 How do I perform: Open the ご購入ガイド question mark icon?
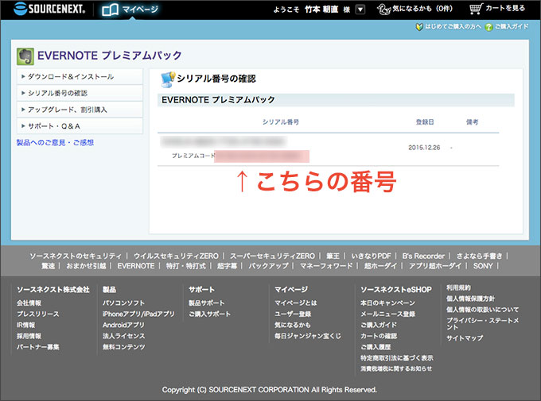tap(488, 27)
